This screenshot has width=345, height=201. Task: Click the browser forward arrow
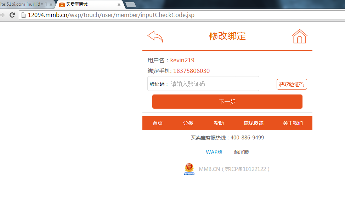click(x=2, y=15)
